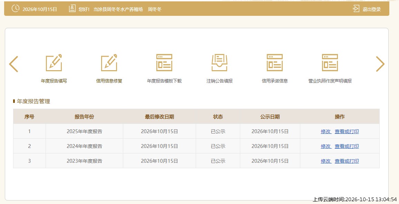Click 查看或打印 for the 2024年年度报告
The image size is (399, 204).
(347, 146)
